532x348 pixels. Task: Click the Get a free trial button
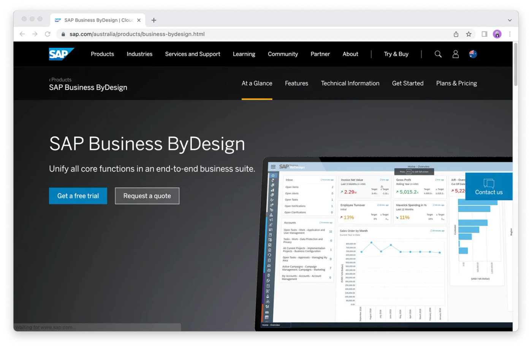click(x=78, y=196)
